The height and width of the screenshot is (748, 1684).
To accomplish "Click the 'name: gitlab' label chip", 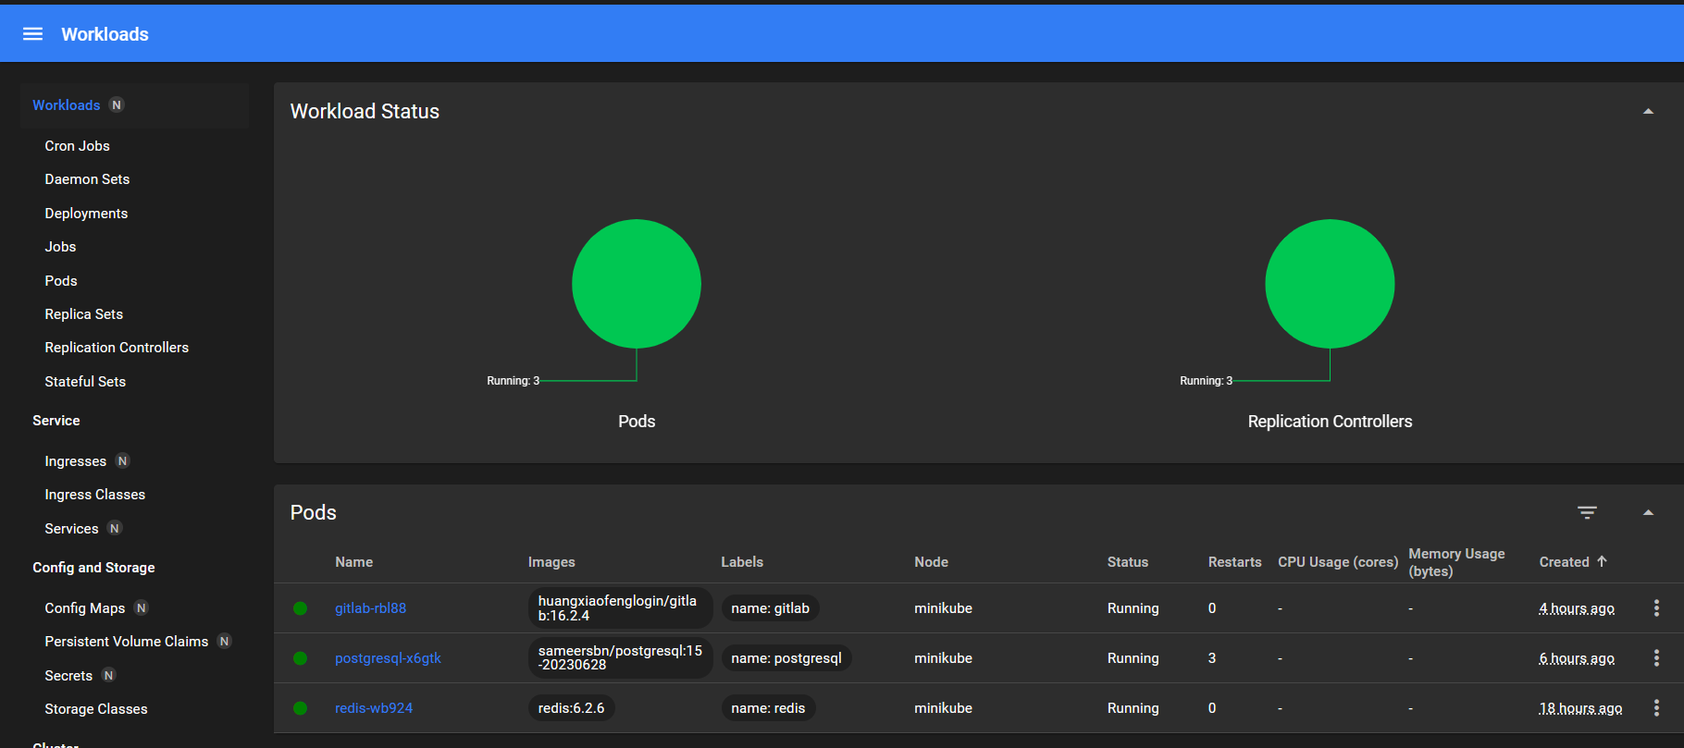I will point(770,608).
